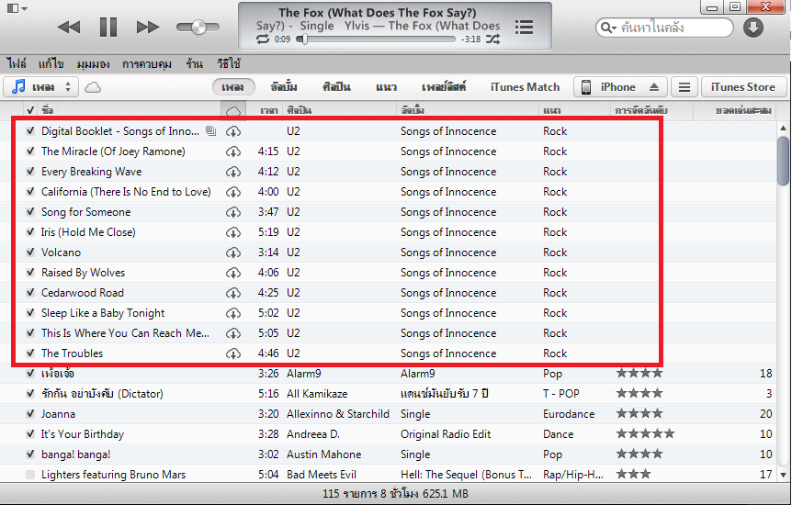Download Cedarwood Road from iCloud

click(x=232, y=293)
